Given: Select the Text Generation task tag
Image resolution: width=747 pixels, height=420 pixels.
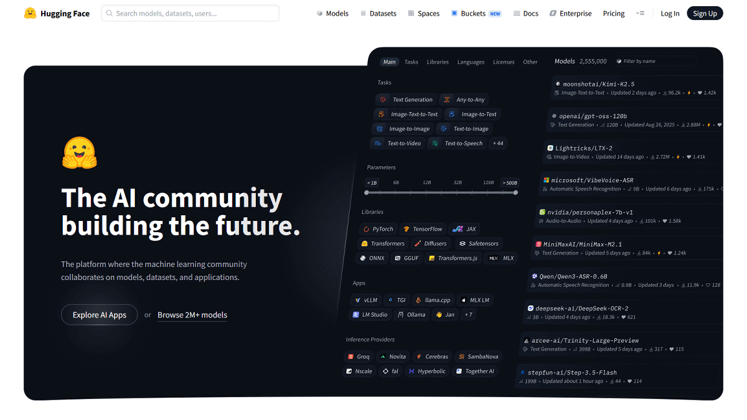Looking at the screenshot, I should coord(406,100).
